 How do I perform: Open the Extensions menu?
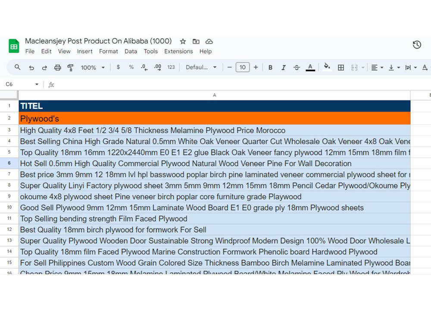(x=178, y=51)
